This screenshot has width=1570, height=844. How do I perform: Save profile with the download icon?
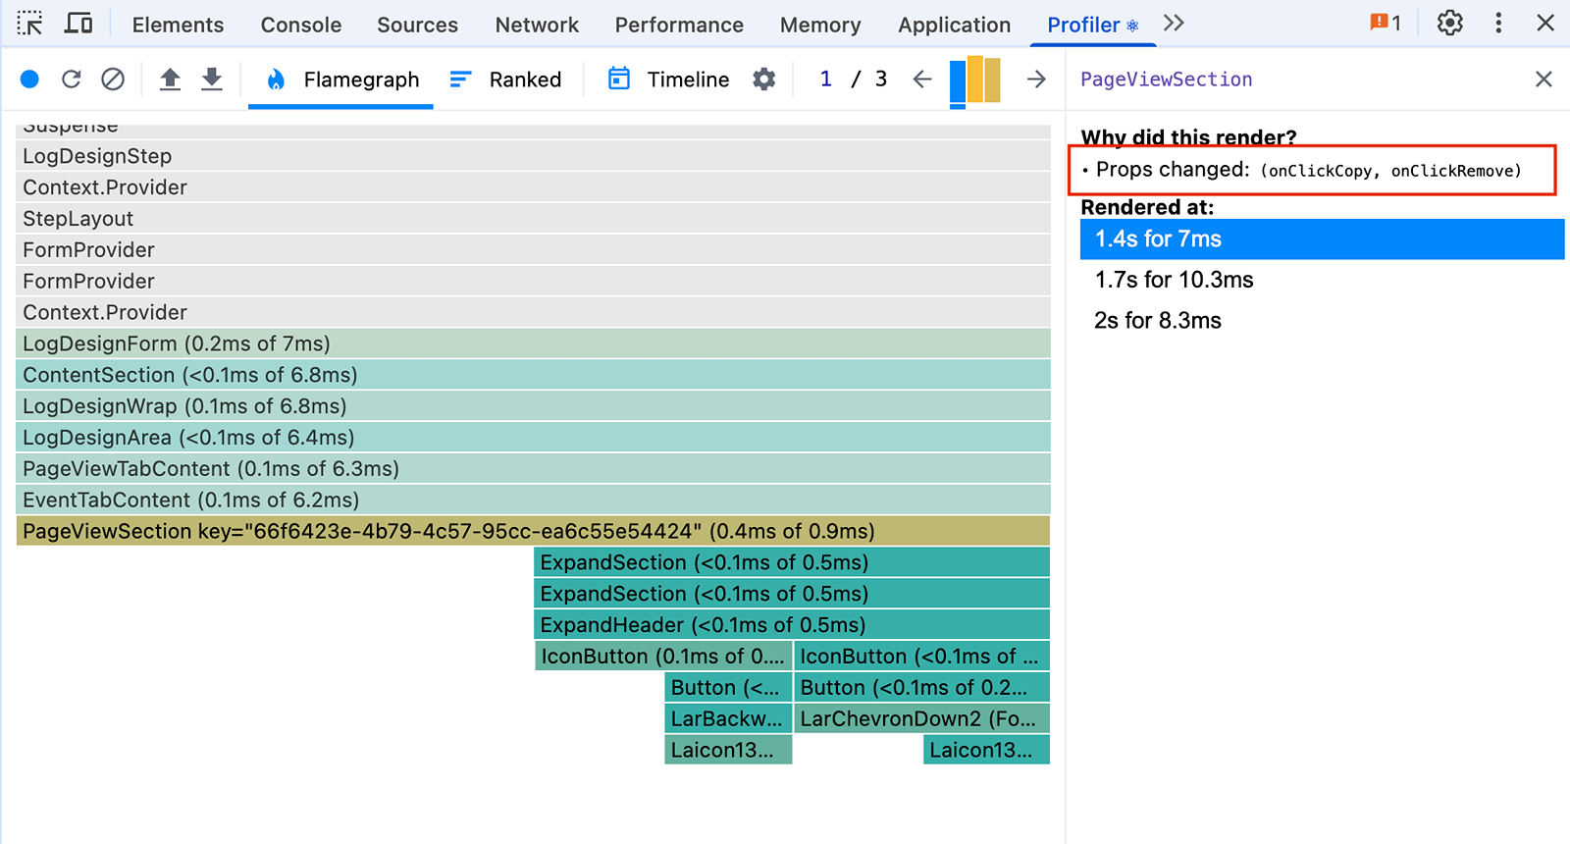[x=211, y=79]
